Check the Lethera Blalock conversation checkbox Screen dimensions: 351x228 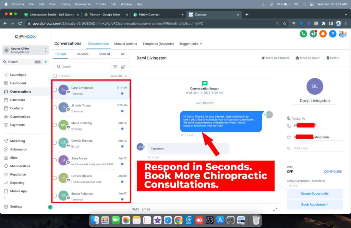pos(55,178)
